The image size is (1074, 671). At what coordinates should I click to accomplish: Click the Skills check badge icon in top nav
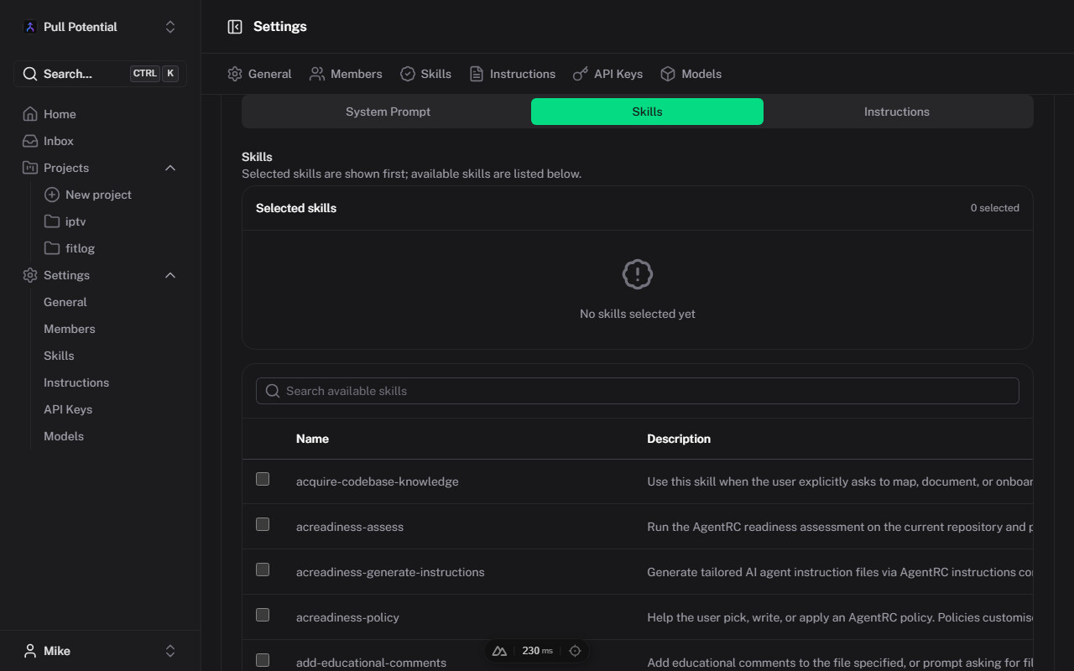point(408,74)
